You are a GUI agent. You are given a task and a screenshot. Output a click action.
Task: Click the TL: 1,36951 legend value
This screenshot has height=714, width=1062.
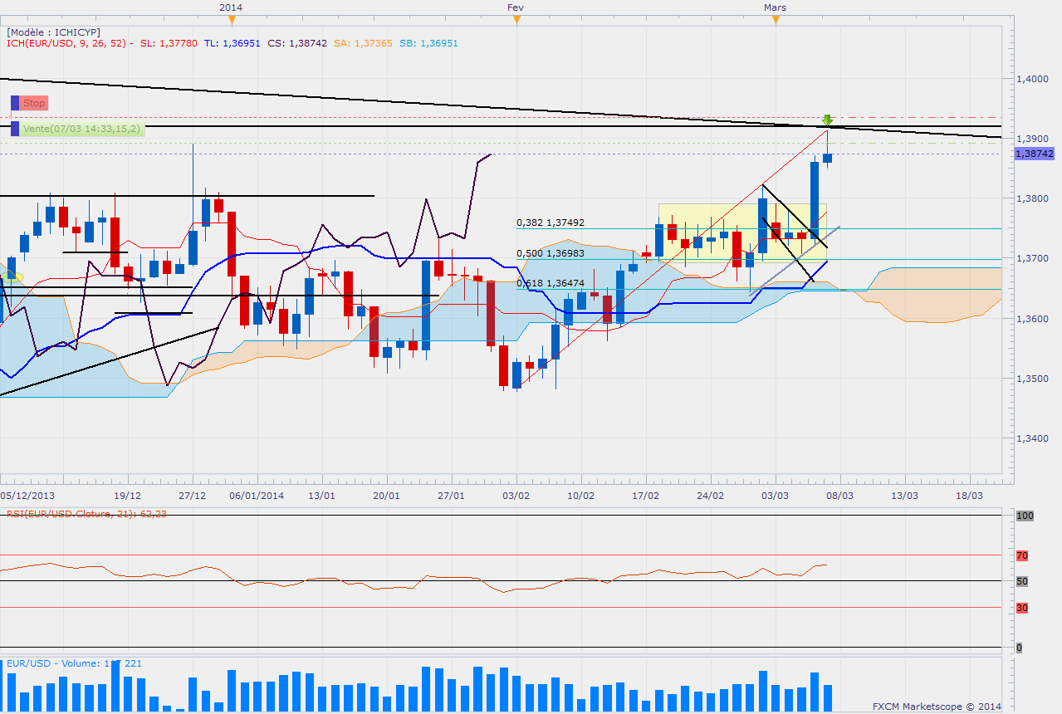[x=232, y=43]
